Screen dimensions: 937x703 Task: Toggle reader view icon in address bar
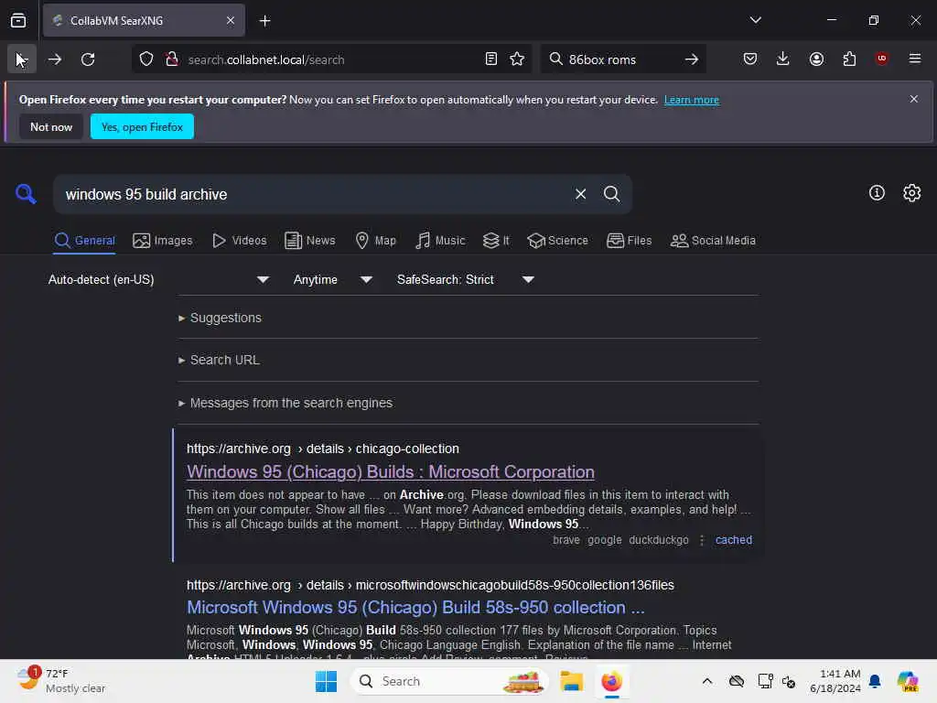click(490, 59)
